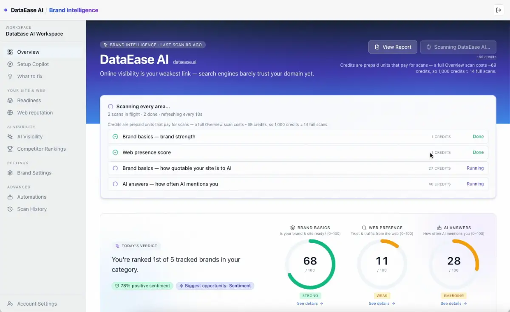Click the Web Presence 11 score ring

382,264
